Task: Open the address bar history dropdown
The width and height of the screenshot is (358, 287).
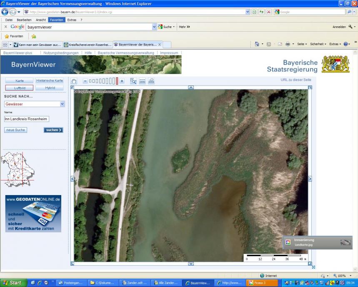Action: pyautogui.click(x=248, y=12)
